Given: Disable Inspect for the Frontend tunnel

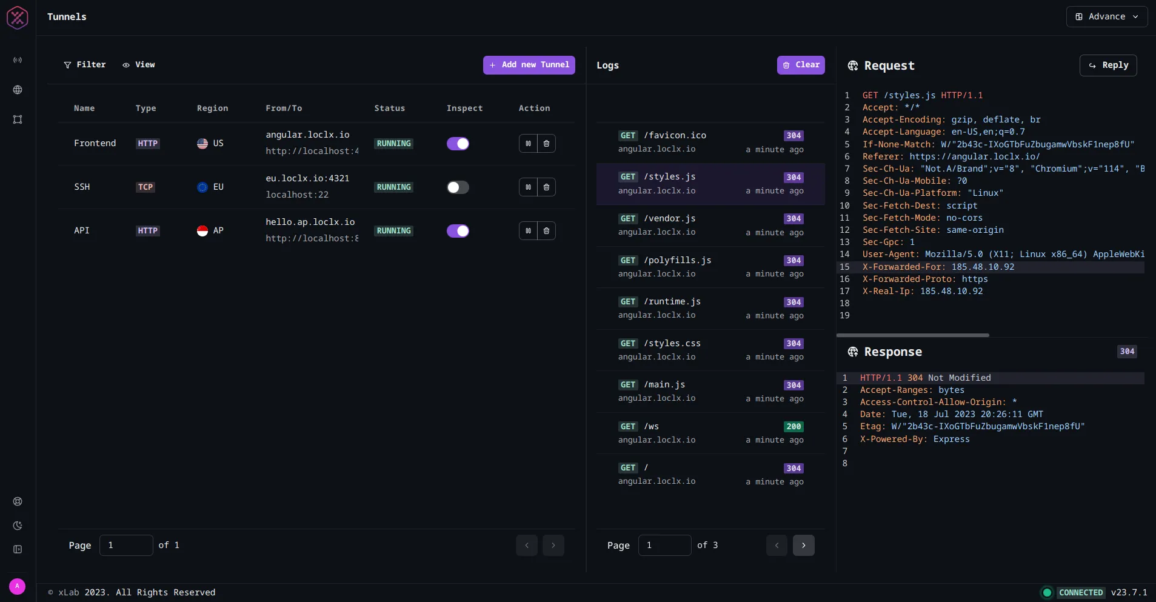Looking at the screenshot, I should (458, 144).
